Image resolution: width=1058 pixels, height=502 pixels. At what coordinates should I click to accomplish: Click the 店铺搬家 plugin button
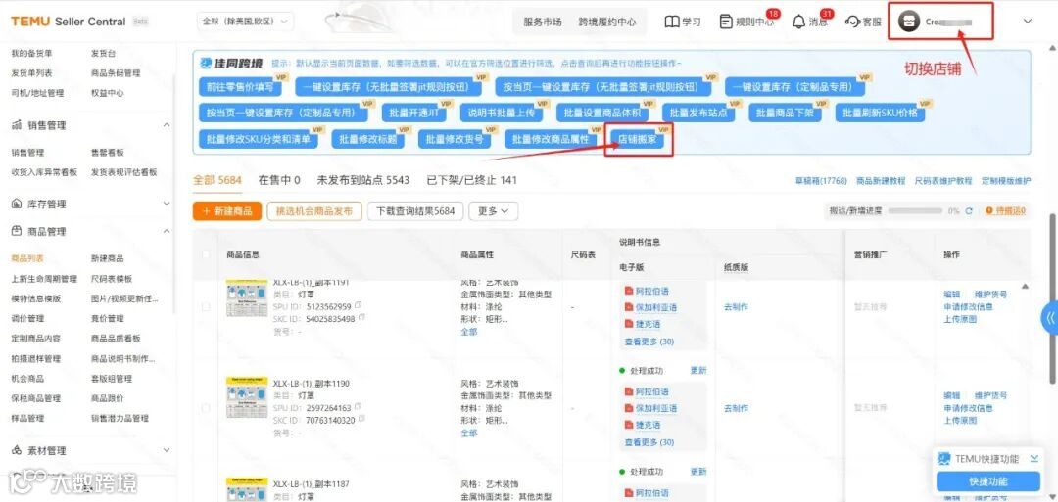pos(638,139)
